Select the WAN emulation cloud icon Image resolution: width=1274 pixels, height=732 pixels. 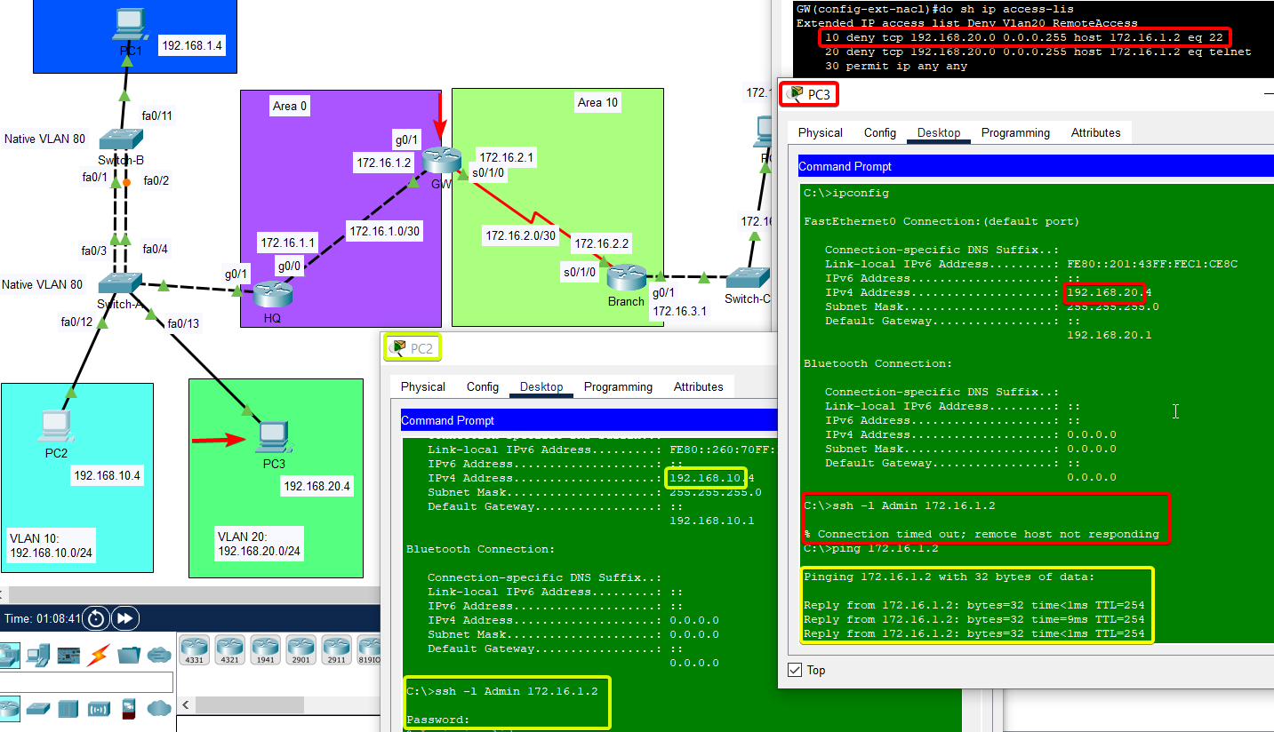[x=160, y=708]
